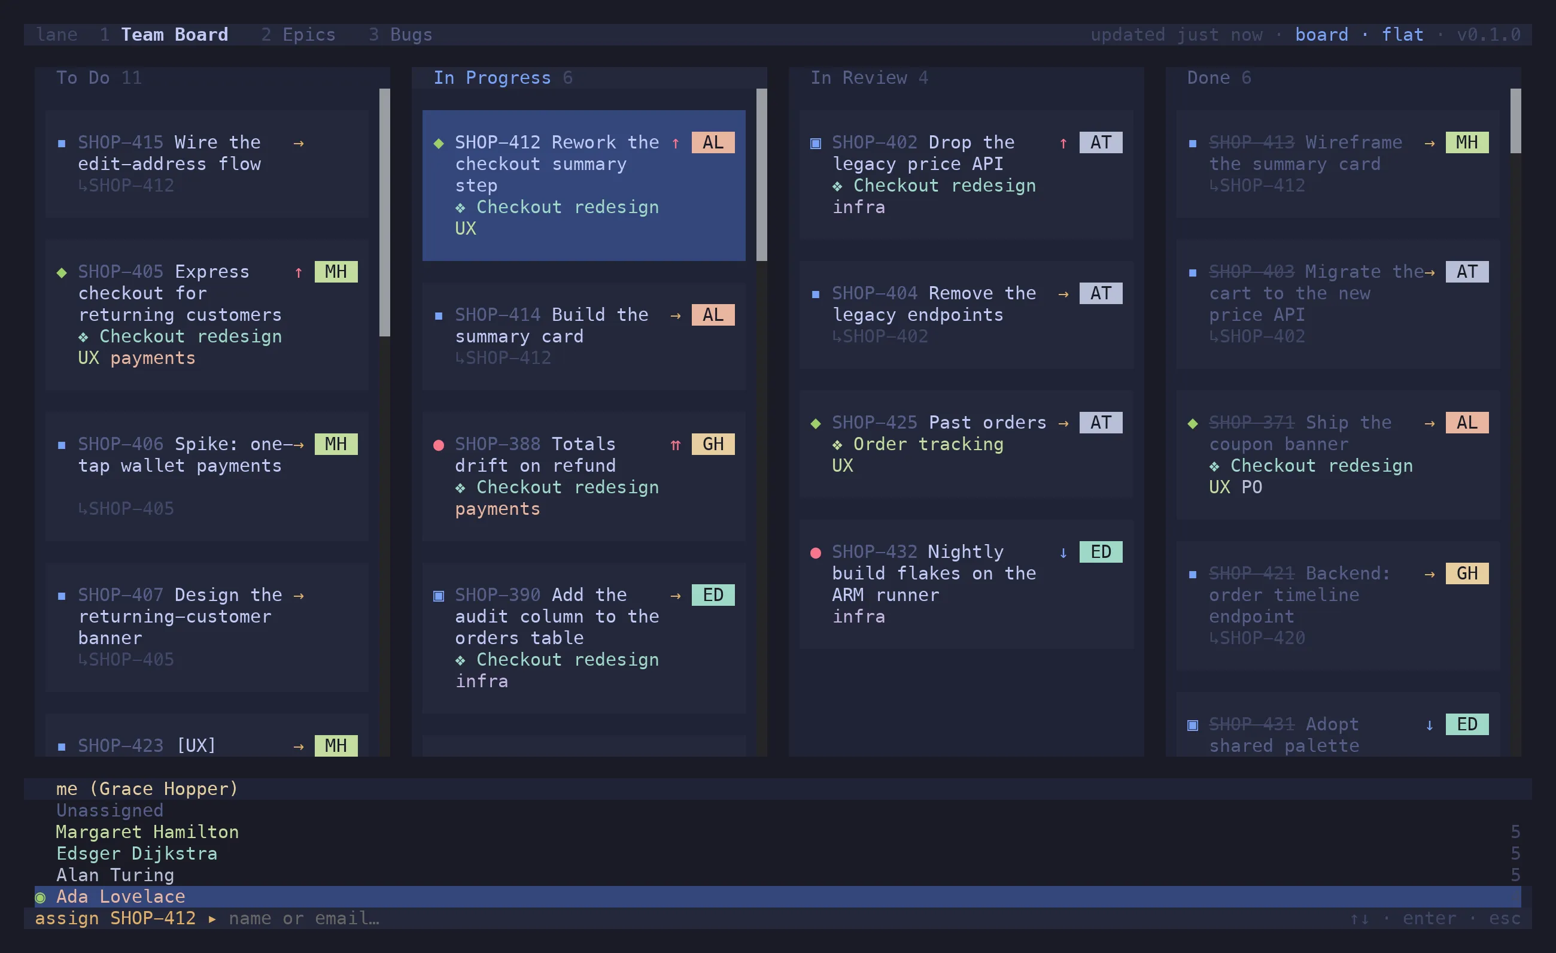Click the highest priority double arrow on SHOP-388
The image size is (1556, 953).
(676, 445)
